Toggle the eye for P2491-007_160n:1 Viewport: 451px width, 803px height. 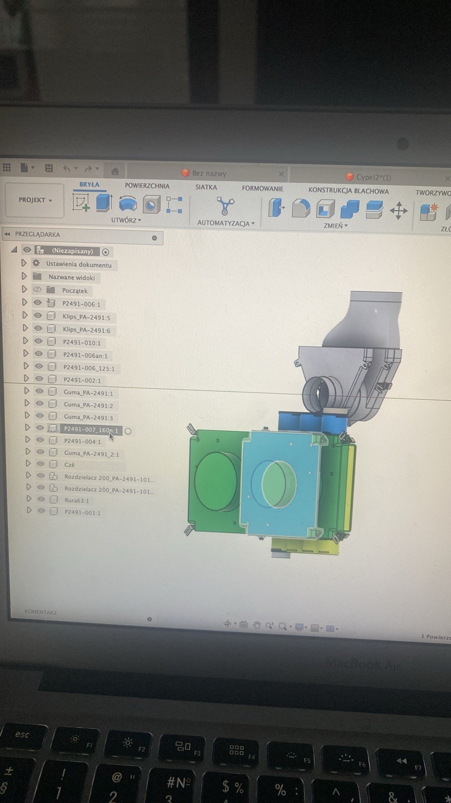point(40,428)
